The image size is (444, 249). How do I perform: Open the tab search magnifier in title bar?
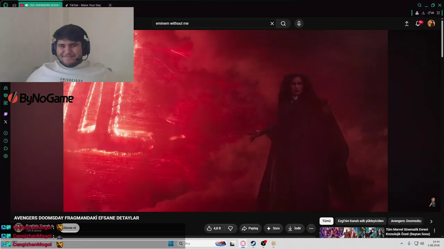click(x=419, y=5)
